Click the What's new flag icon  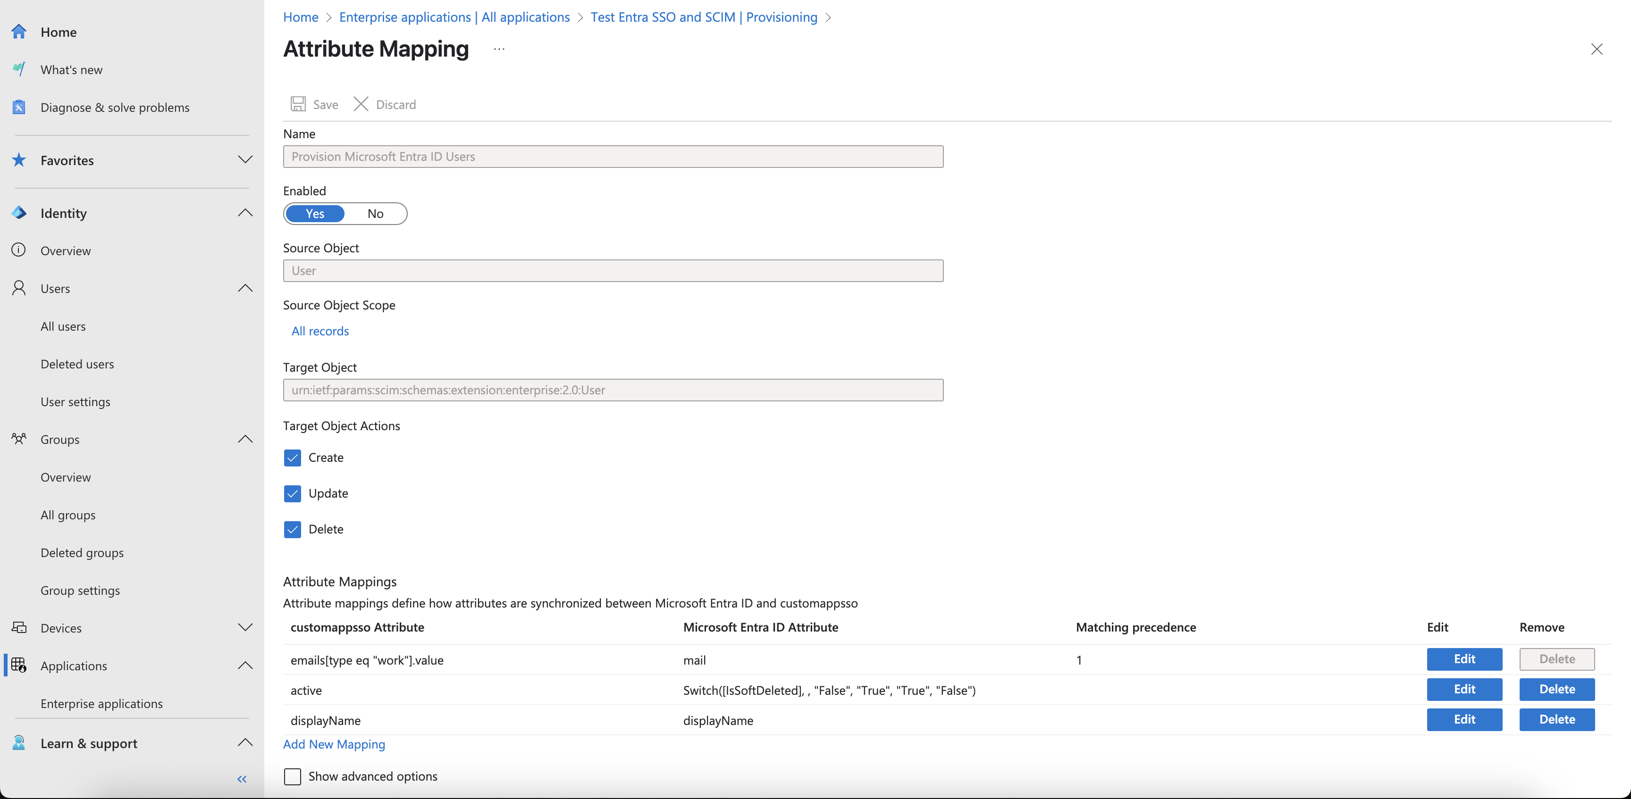point(19,69)
